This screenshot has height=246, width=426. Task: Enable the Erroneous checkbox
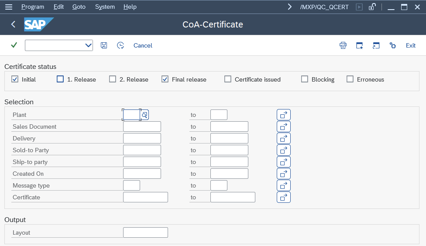(x=350, y=79)
